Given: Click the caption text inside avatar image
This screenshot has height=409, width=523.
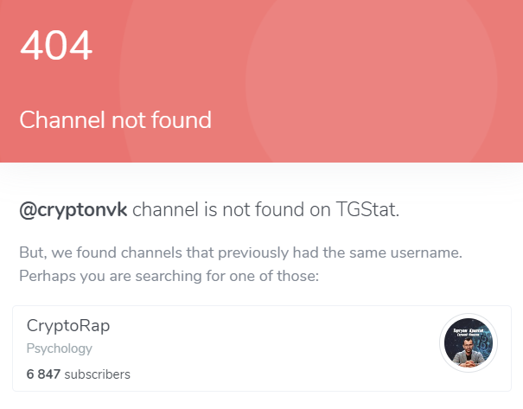Looking at the screenshot, I should click(469, 332).
